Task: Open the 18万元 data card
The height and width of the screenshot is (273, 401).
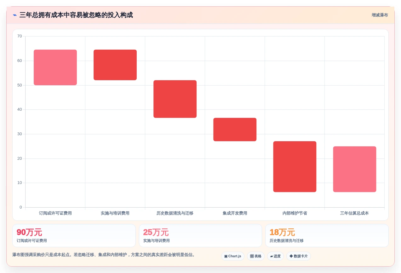Action: 327,236
